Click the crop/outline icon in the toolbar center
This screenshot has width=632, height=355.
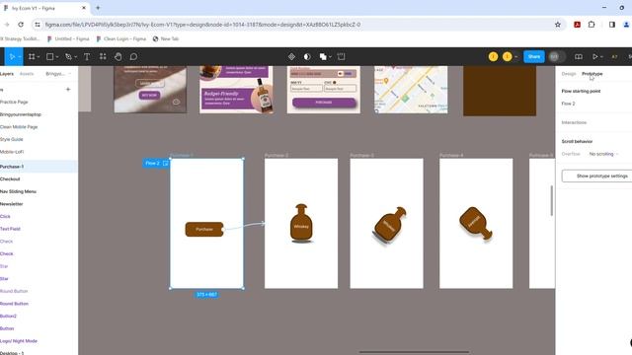coord(341,57)
